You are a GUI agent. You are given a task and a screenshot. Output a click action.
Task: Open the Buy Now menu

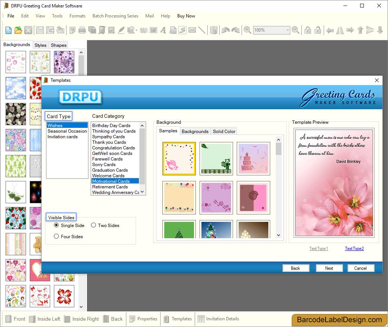click(x=186, y=16)
